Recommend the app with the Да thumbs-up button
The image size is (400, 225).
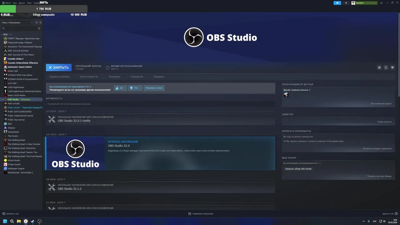pos(120,88)
